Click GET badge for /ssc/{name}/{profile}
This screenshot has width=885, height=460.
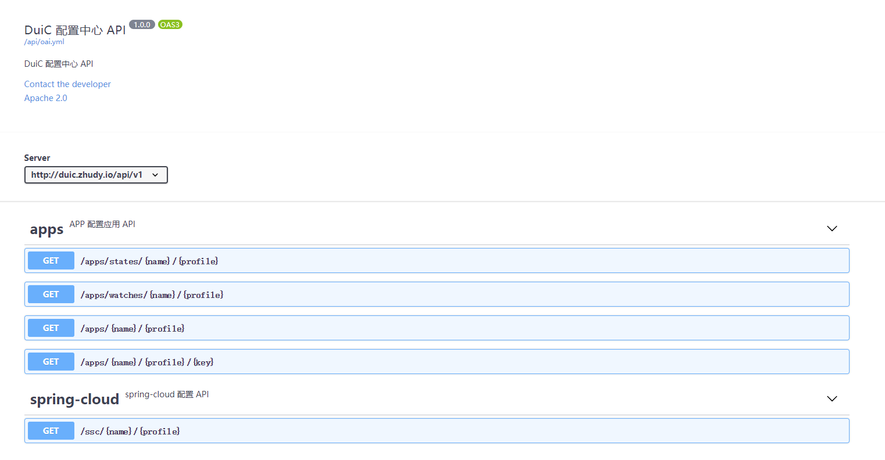click(51, 431)
